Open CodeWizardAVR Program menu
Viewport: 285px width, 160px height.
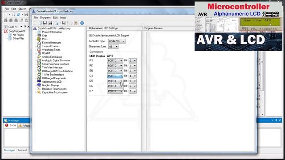pos(45,18)
